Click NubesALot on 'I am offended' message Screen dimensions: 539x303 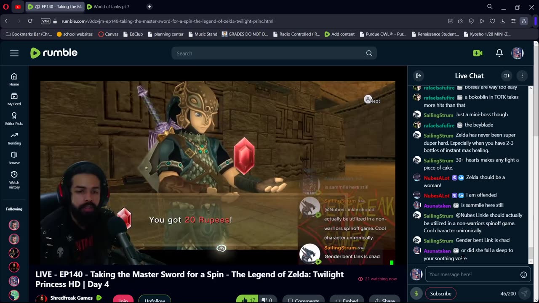436,196
